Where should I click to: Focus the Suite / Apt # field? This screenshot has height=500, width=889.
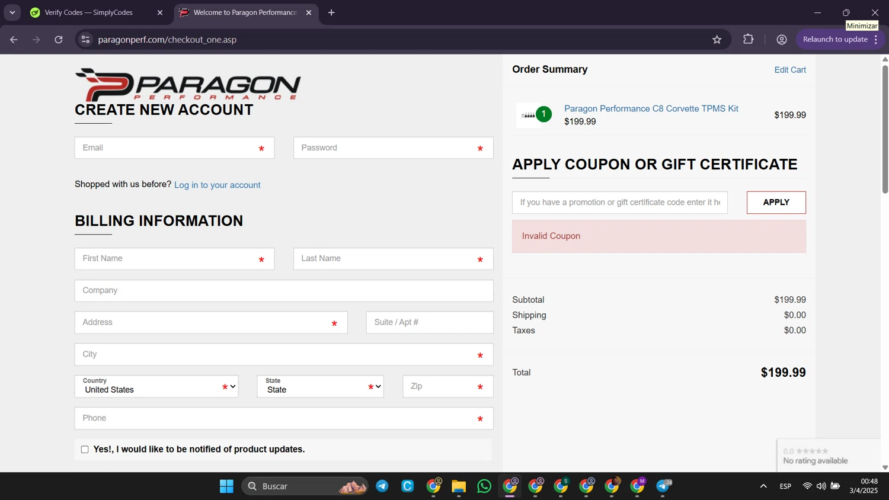click(430, 323)
